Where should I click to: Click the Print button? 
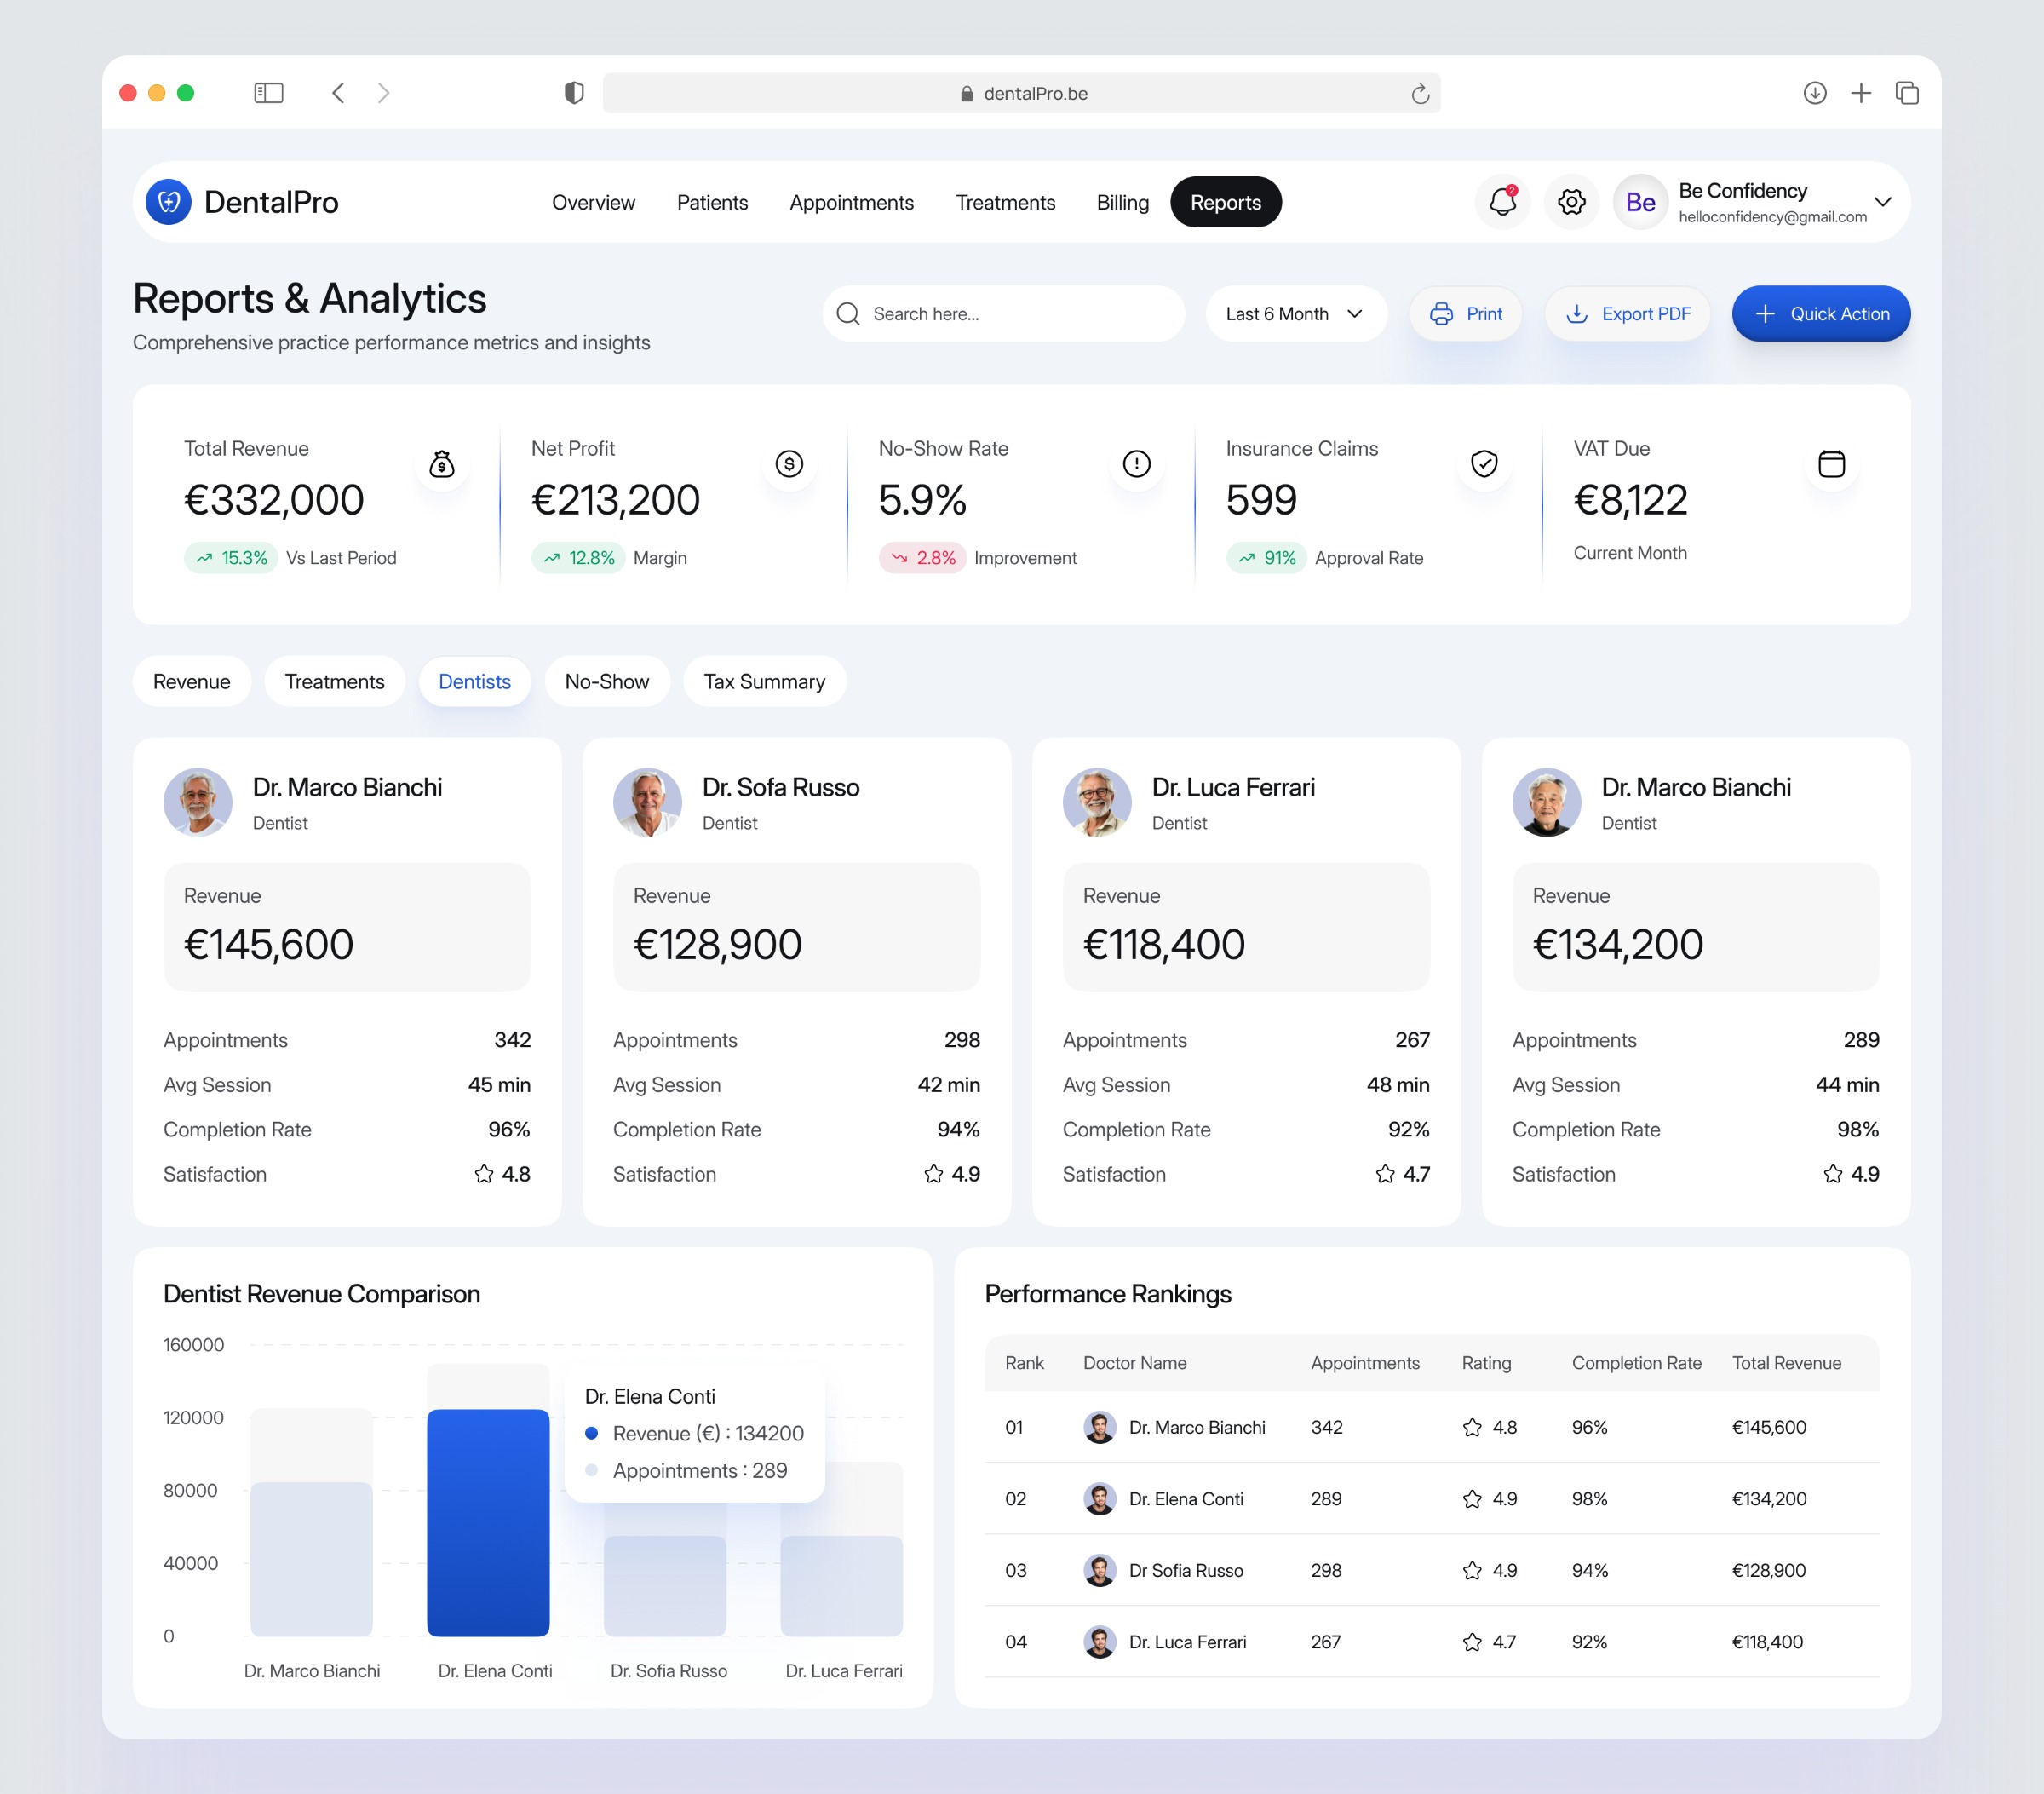1465,314
